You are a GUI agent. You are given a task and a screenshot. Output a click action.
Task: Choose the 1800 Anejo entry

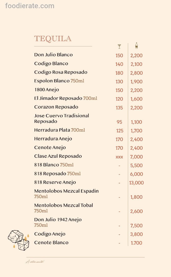pos(47,90)
